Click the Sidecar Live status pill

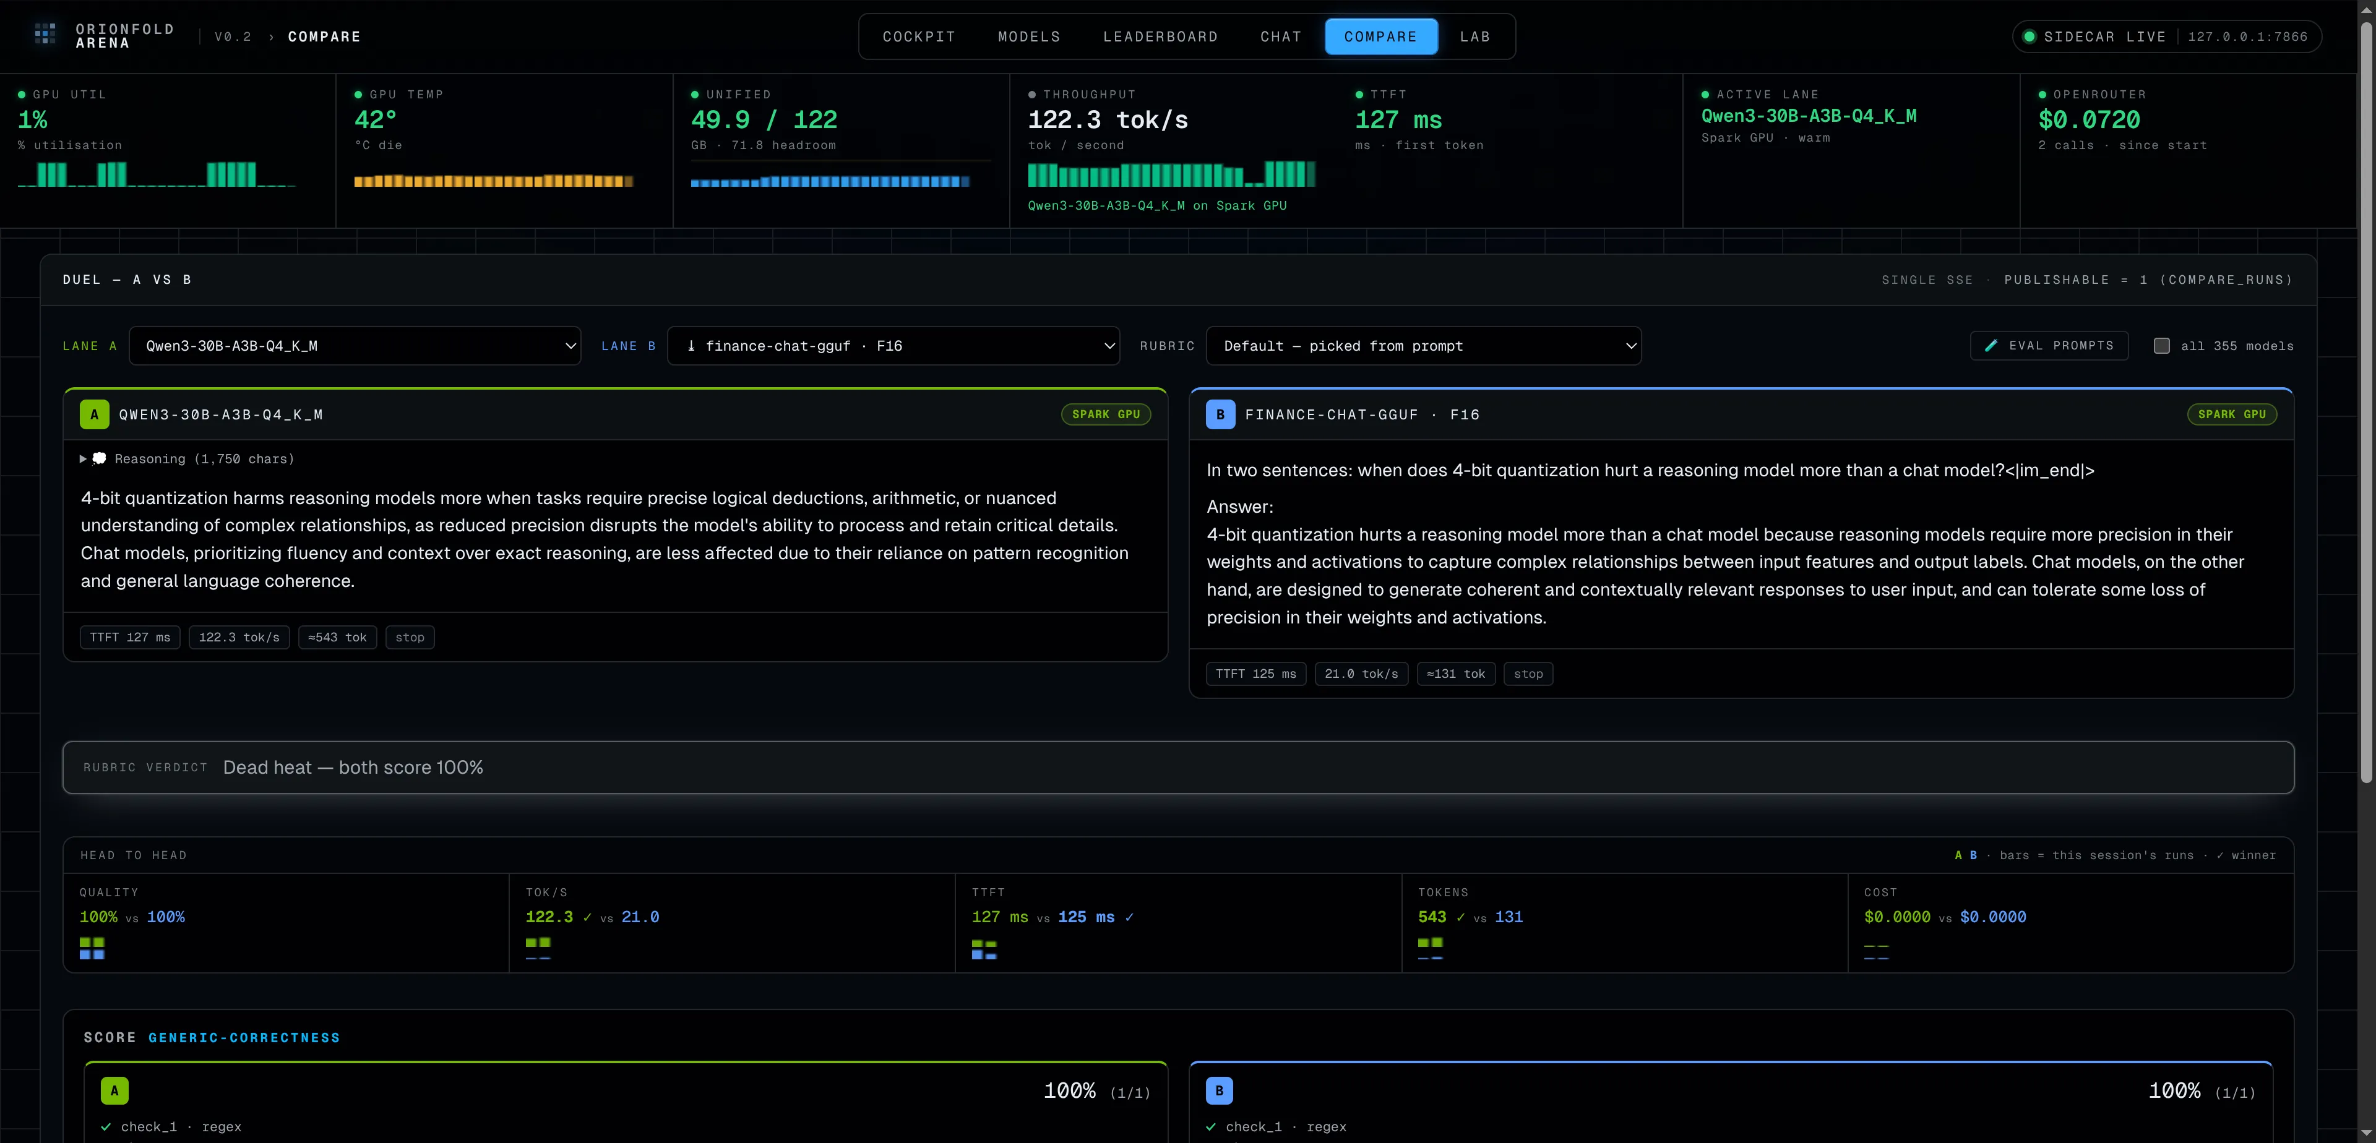(2167, 37)
